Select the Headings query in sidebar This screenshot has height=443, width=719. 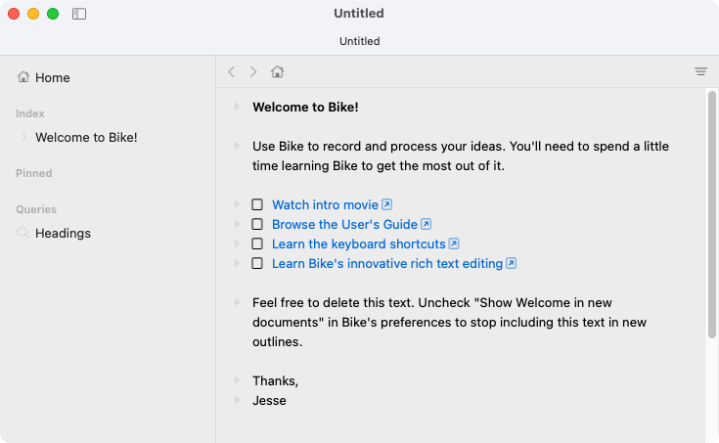(x=63, y=233)
